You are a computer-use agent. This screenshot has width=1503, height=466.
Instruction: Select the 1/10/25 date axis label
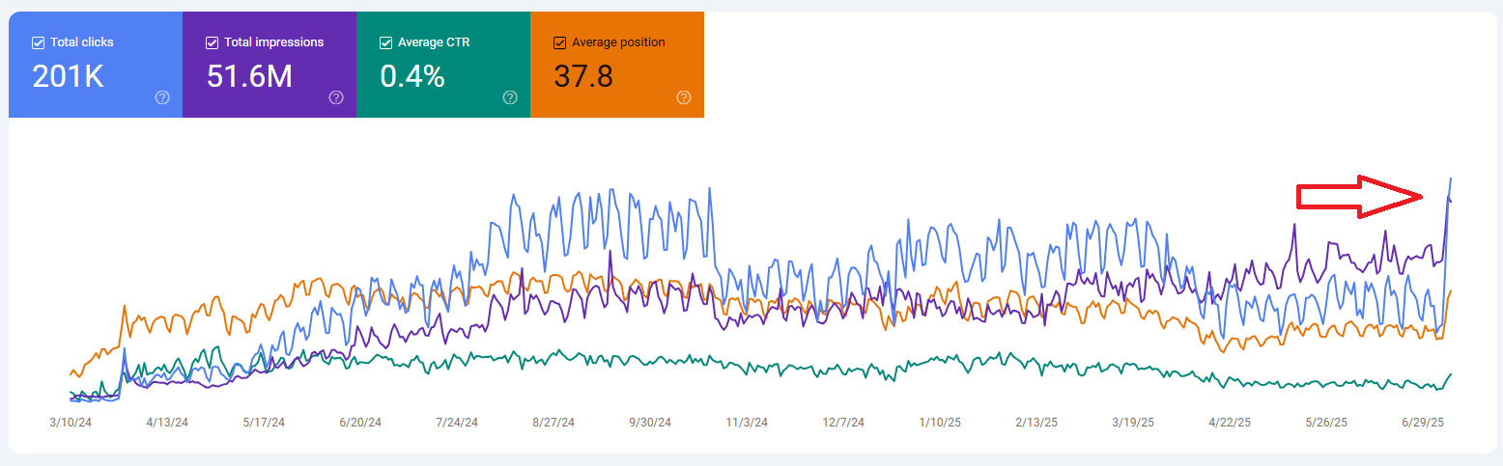pyautogui.click(x=940, y=423)
